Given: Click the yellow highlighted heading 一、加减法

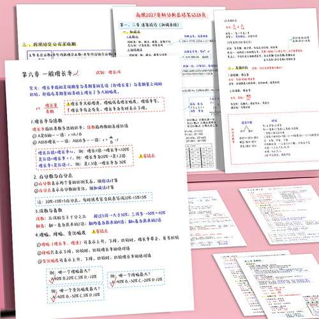Looking at the screenshot, I should pyautogui.click(x=131, y=32).
